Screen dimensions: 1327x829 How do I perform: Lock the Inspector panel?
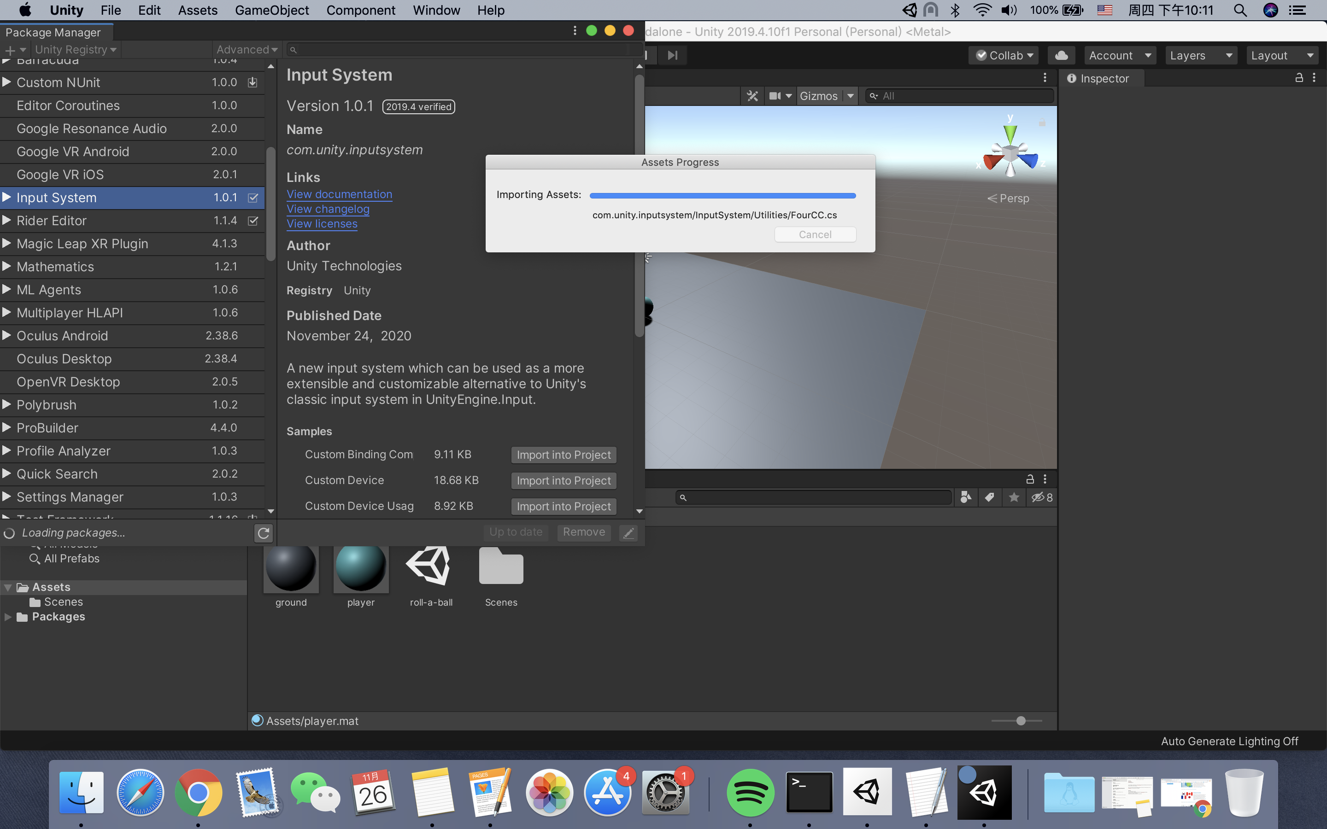tap(1298, 78)
